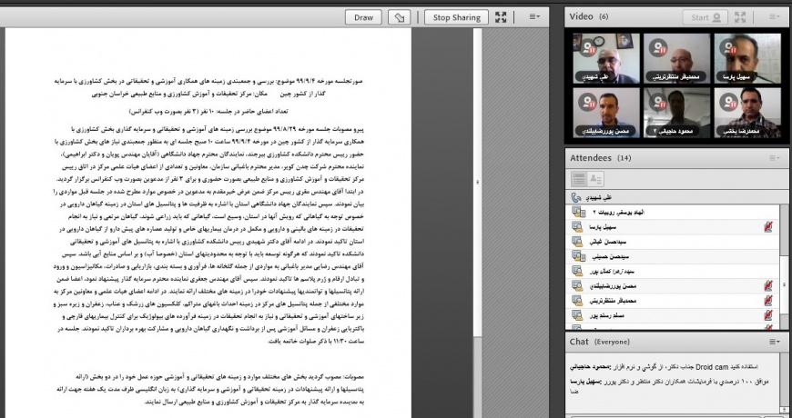
Task: Click muted mic icon for مسلم رستم پور
Action: pos(768,315)
